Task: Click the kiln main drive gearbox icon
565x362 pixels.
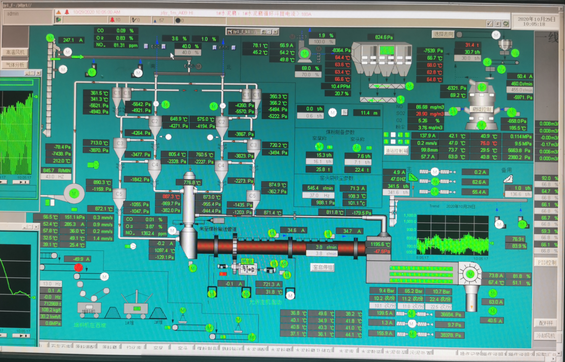Action: (247, 269)
